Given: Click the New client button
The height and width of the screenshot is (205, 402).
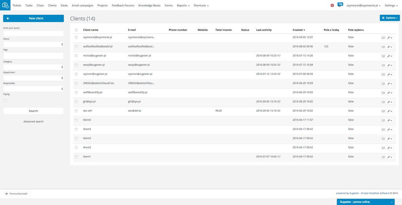Looking at the screenshot, I should click(33, 18).
